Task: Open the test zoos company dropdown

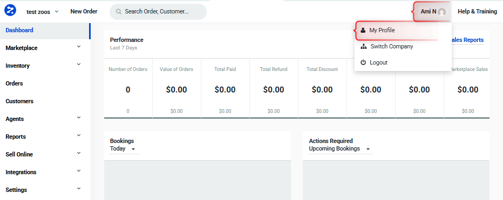Action: (x=42, y=12)
